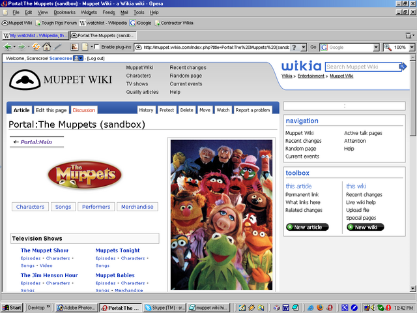Click the Start button

click(12, 308)
